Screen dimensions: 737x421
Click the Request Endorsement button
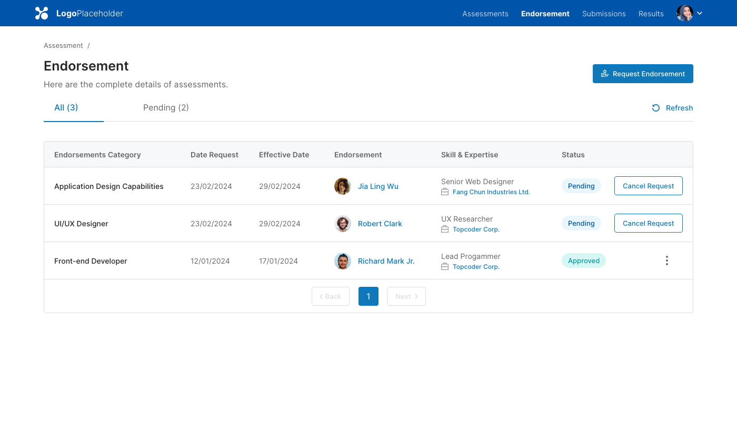643,74
